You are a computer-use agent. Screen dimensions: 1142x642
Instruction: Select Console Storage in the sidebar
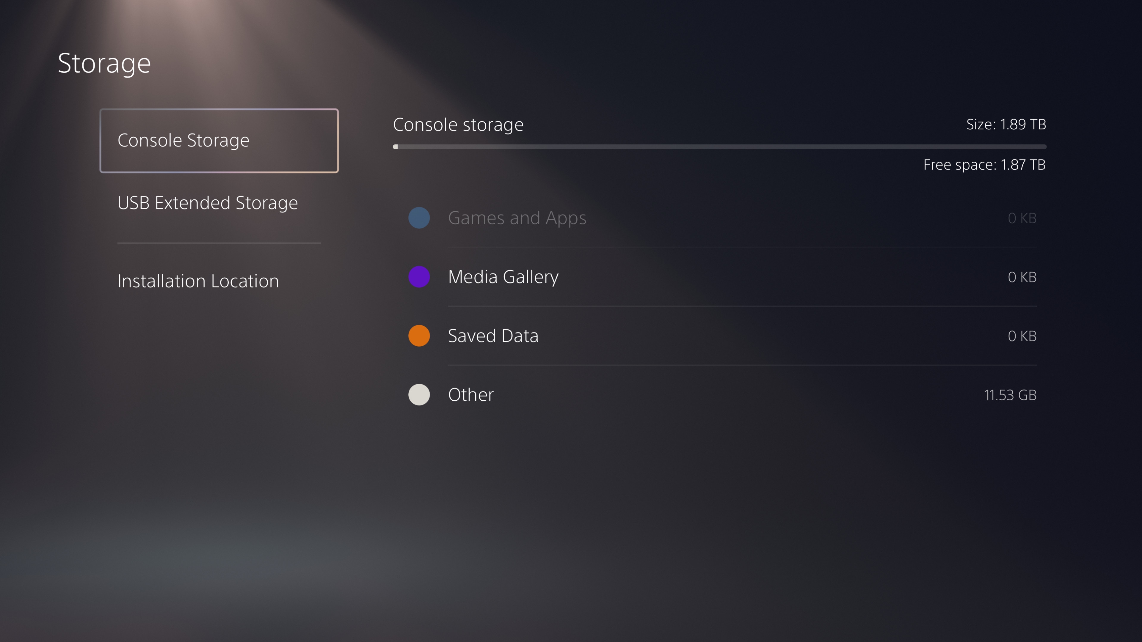tap(219, 141)
